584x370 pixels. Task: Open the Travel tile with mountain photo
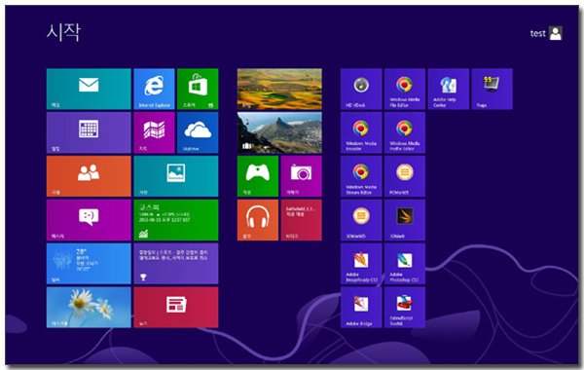coord(279,132)
